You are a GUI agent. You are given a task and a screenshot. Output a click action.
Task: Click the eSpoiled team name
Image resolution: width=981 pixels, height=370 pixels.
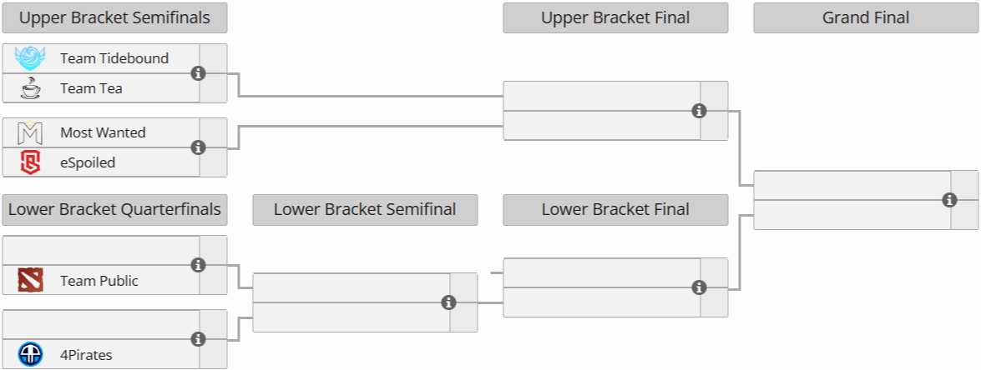point(88,162)
